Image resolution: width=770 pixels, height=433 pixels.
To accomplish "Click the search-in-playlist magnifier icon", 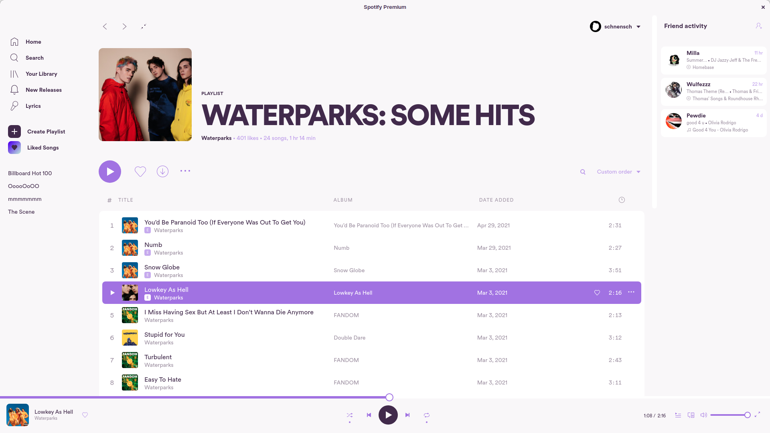I will click(583, 172).
